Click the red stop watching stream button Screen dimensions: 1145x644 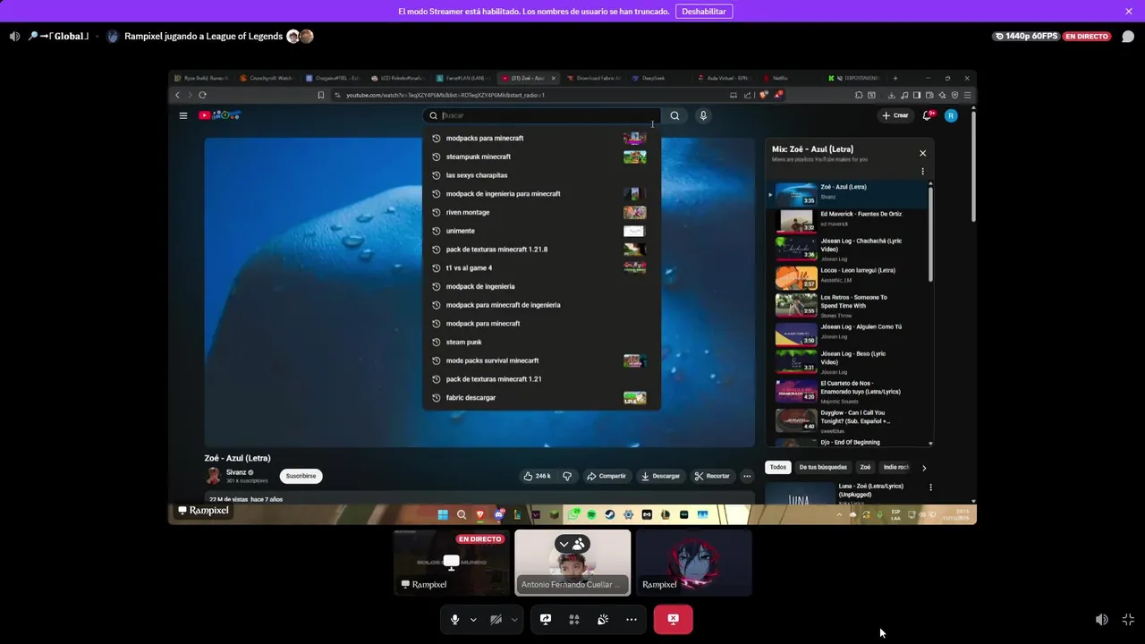pos(673,619)
